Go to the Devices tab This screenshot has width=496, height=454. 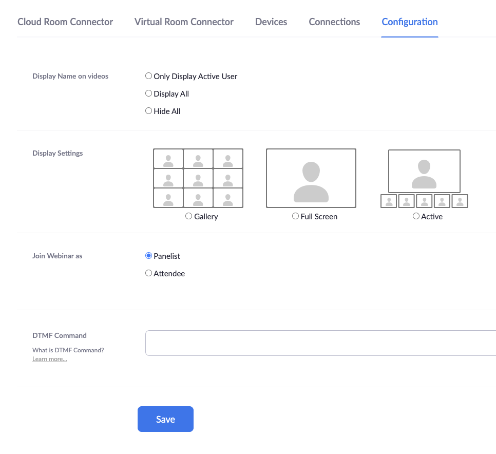(x=271, y=22)
